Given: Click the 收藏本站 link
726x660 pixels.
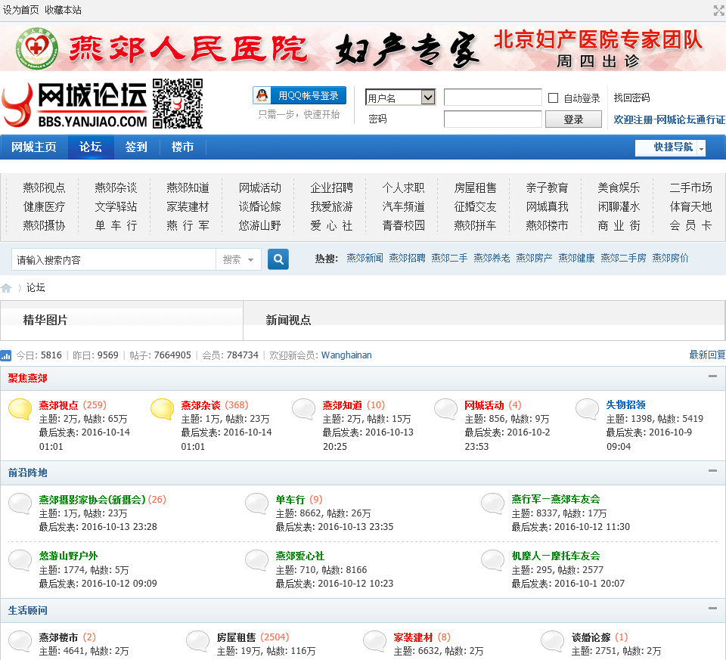Looking at the screenshot, I should [63, 10].
